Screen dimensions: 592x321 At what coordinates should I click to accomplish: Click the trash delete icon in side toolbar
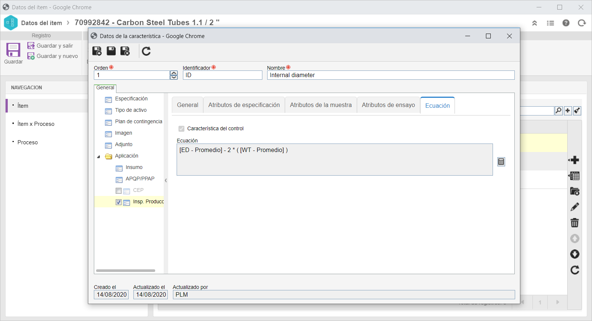[x=575, y=223]
